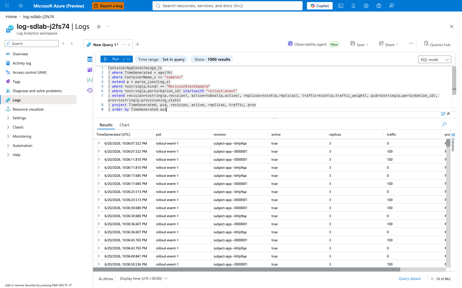Image resolution: width=462 pixels, height=288 pixels.
Task: Search within results using magnifier icon
Action: coord(444,124)
